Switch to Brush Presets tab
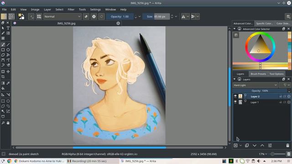 click(x=258, y=74)
